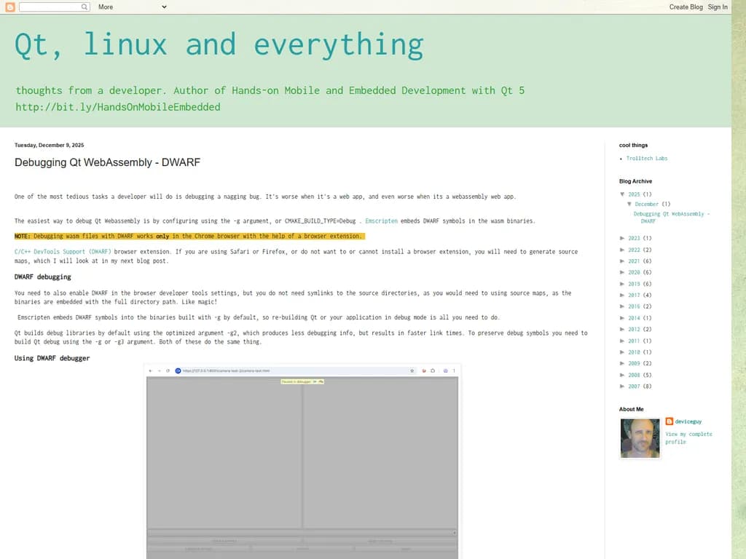Click the bookmark star icon in the browser screenshot
The width and height of the screenshot is (746, 559).
click(412, 370)
